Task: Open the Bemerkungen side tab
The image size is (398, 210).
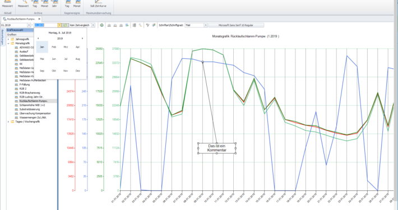Action: (x=3, y=37)
